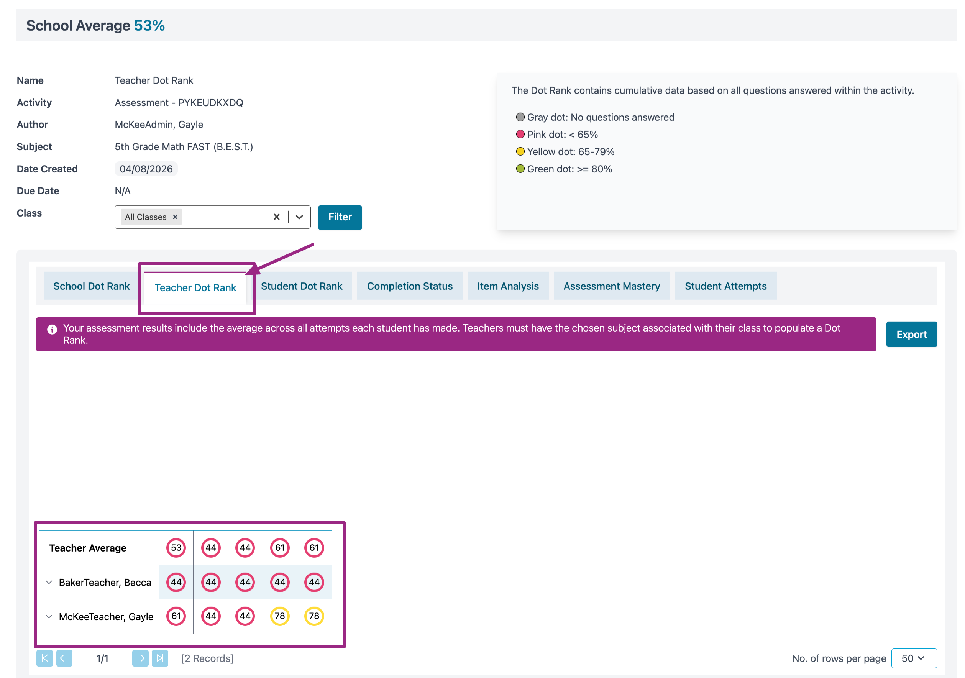Click the info icon in purple banner

[52, 329]
